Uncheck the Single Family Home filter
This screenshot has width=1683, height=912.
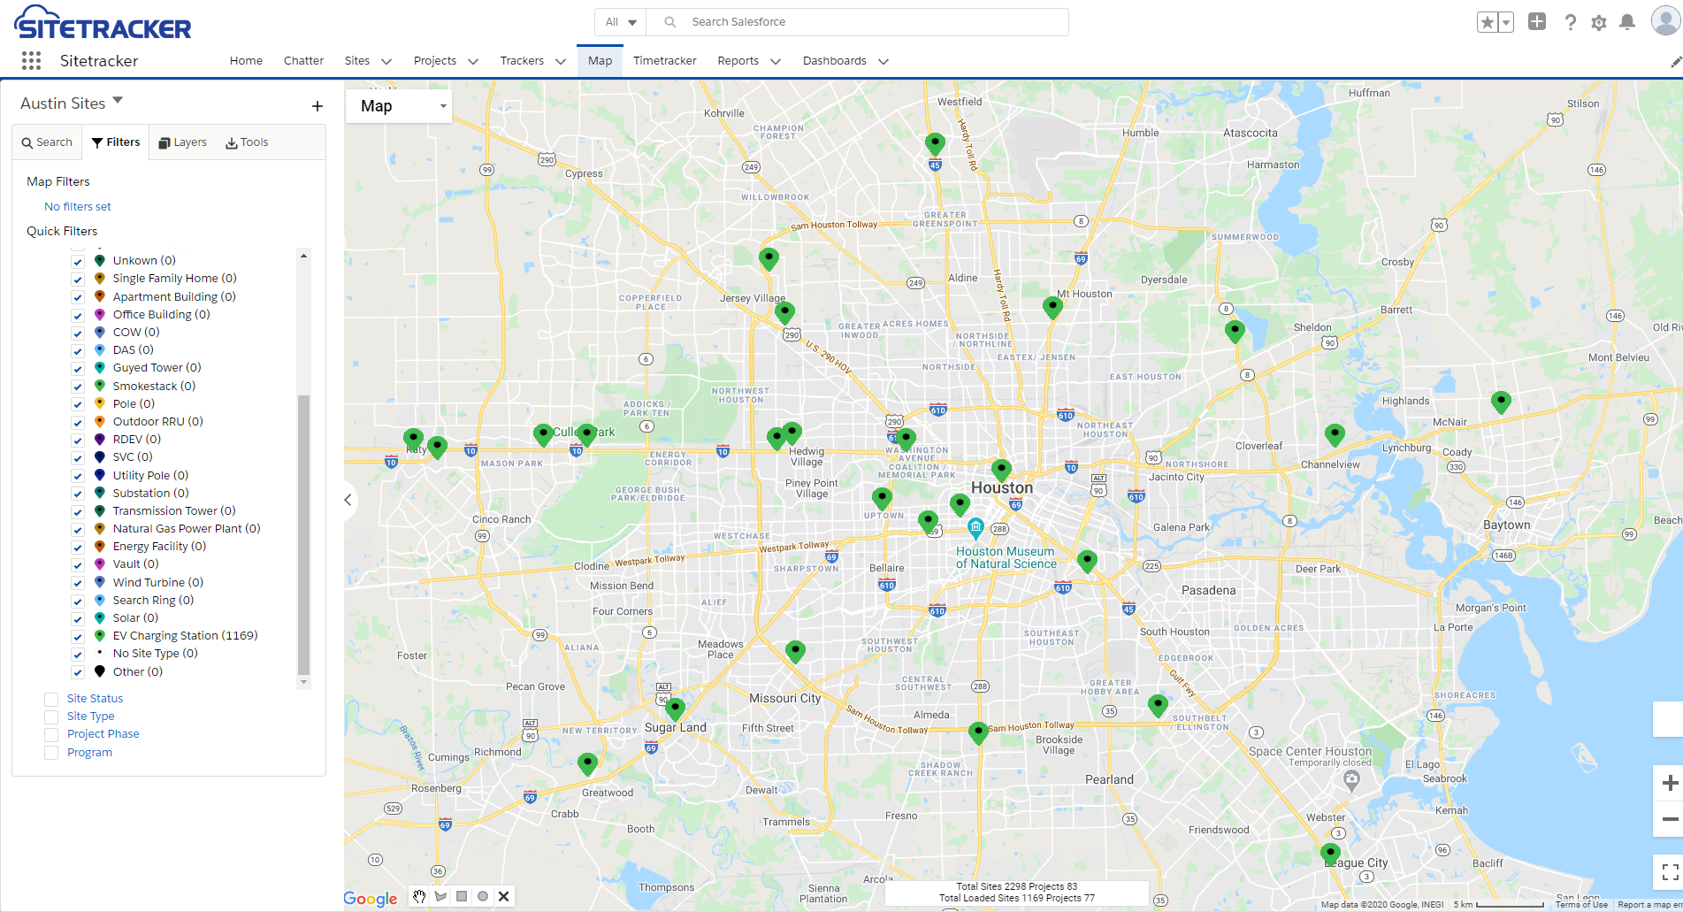click(x=78, y=280)
